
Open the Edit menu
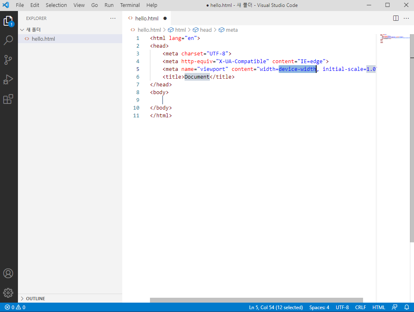coord(35,5)
